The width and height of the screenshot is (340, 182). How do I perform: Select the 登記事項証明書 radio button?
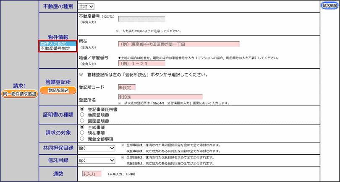tap(82, 109)
